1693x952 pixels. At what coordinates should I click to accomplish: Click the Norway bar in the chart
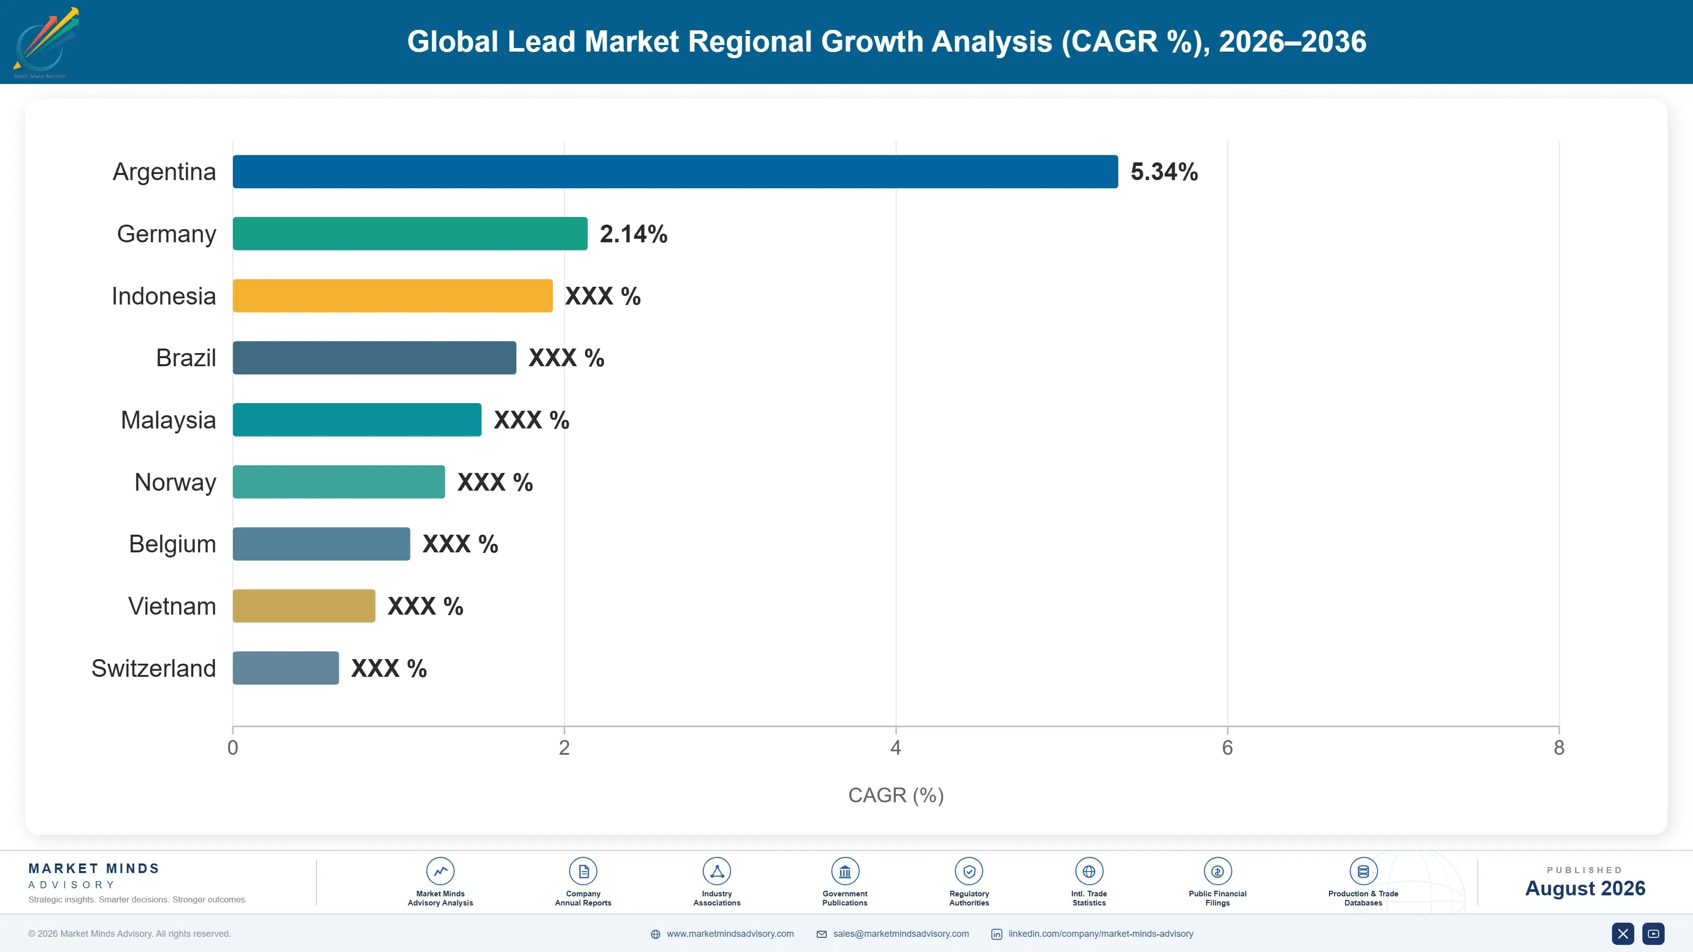coord(339,482)
